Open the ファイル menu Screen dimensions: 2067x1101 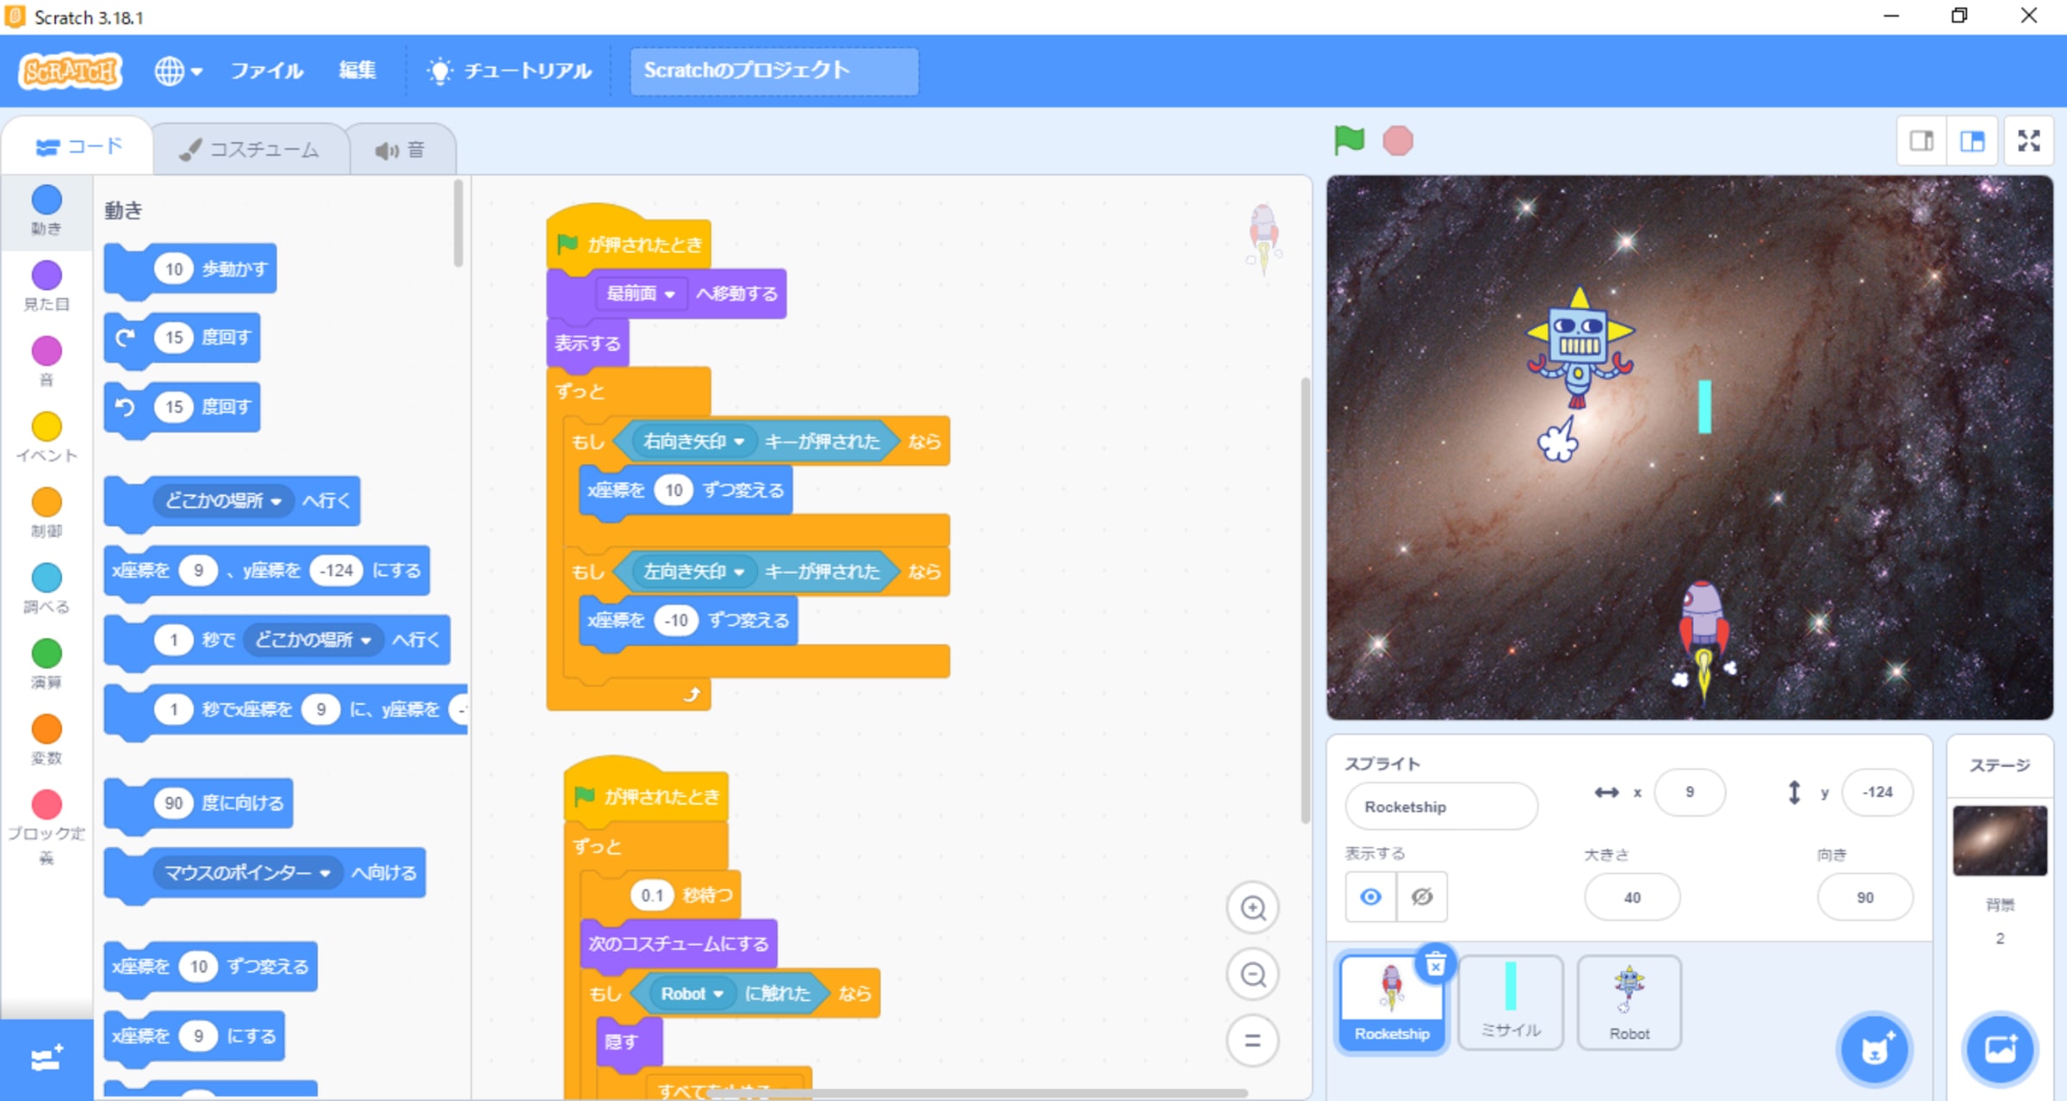click(266, 71)
